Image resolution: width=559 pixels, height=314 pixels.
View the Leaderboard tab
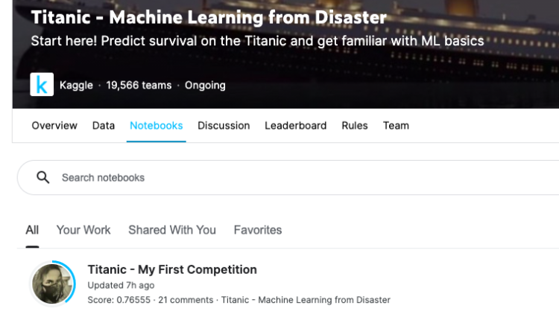(x=296, y=126)
